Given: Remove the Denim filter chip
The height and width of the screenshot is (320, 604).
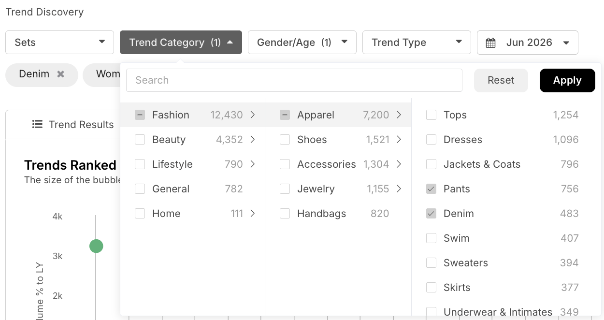Looking at the screenshot, I should click(60, 74).
